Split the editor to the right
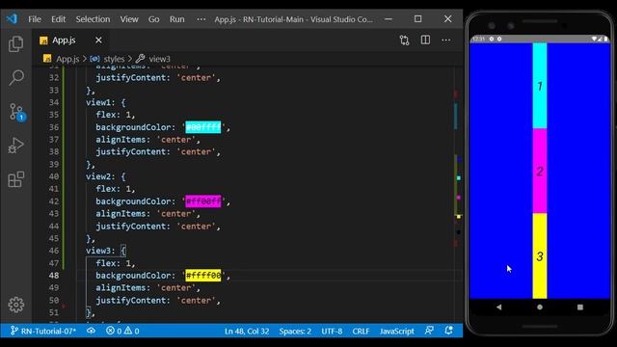The height and width of the screenshot is (347, 617). [x=425, y=40]
